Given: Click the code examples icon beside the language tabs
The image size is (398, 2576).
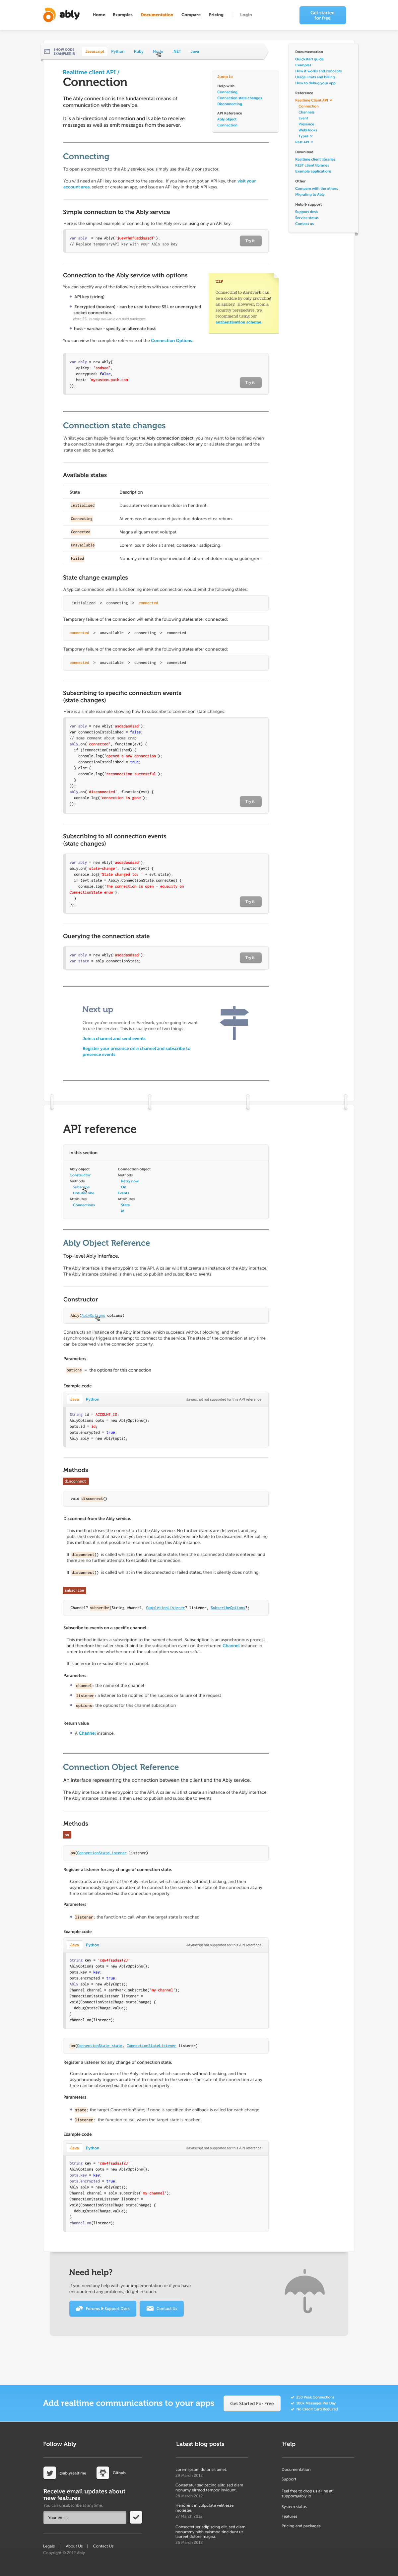Looking at the screenshot, I should click(x=47, y=51).
